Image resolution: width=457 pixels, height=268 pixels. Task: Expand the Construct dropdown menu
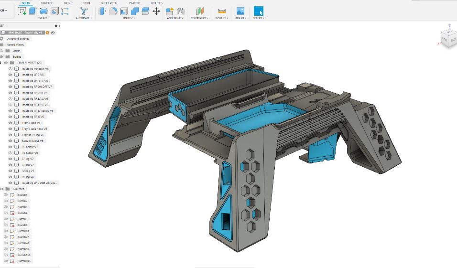tap(200, 18)
